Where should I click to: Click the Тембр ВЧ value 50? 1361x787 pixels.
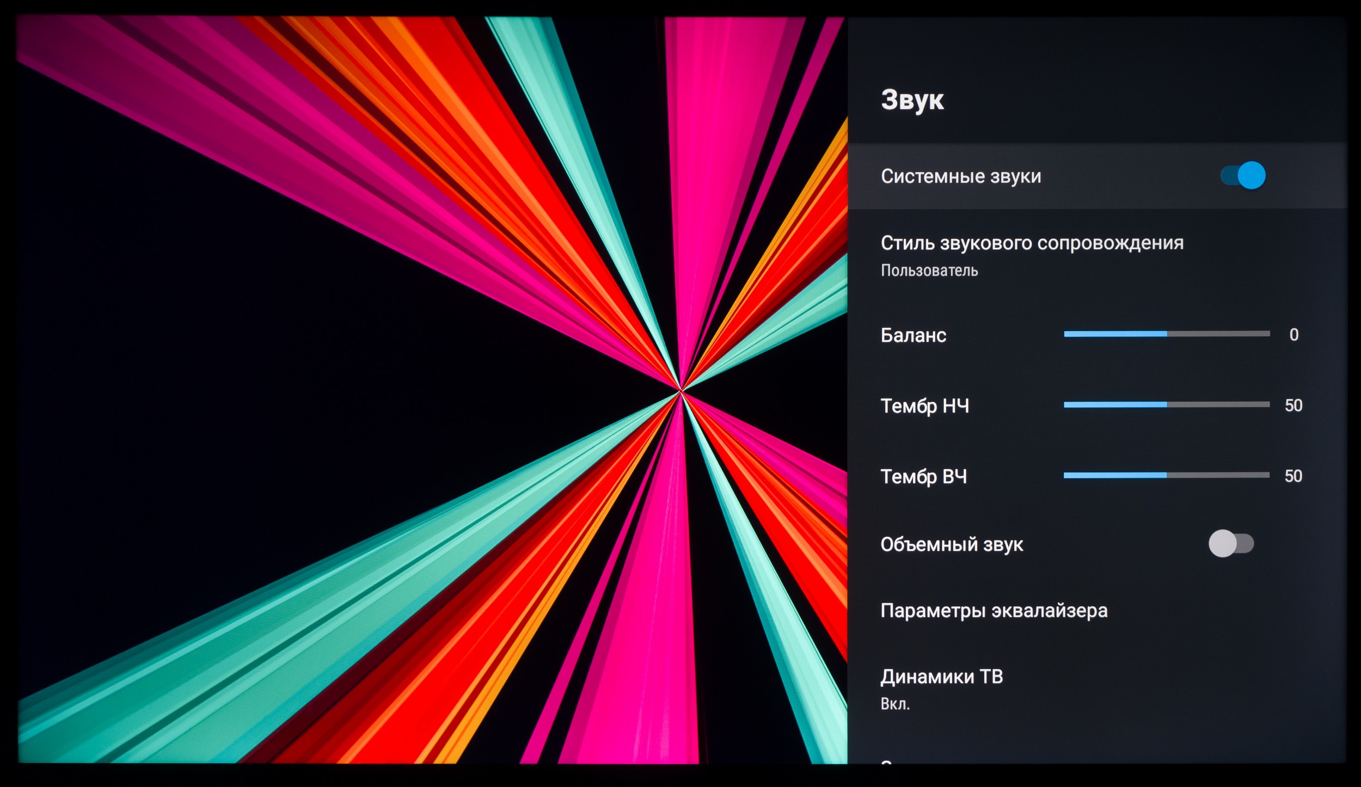click(x=1293, y=476)
